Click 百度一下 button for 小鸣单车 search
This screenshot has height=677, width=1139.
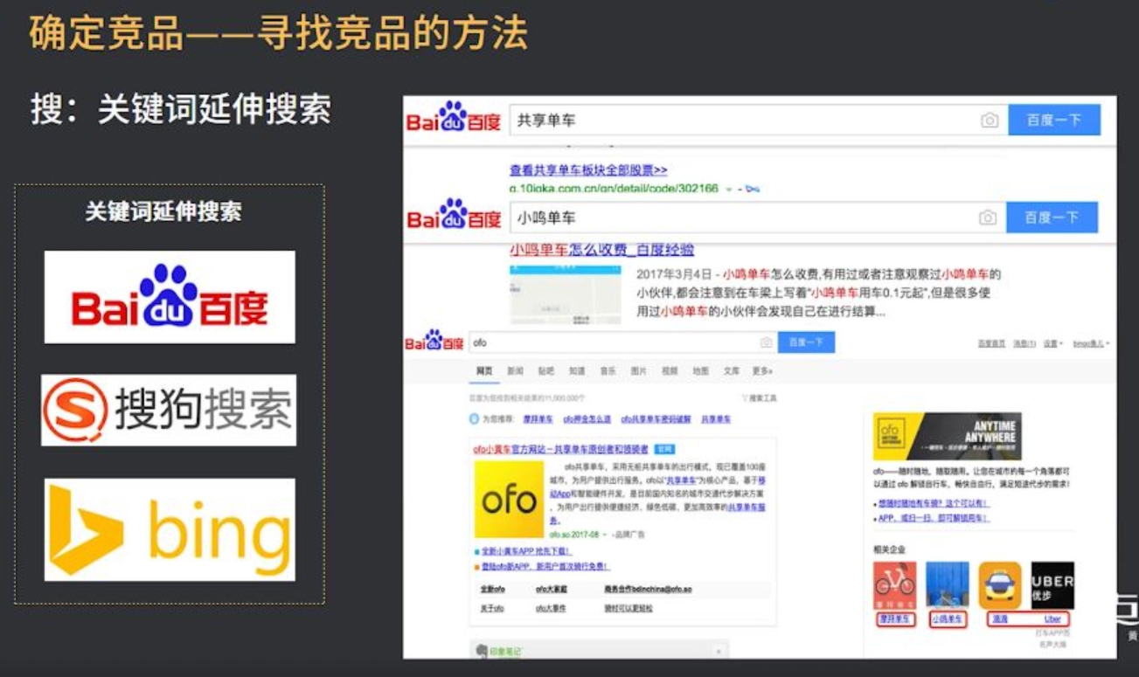pos(1052,218)
